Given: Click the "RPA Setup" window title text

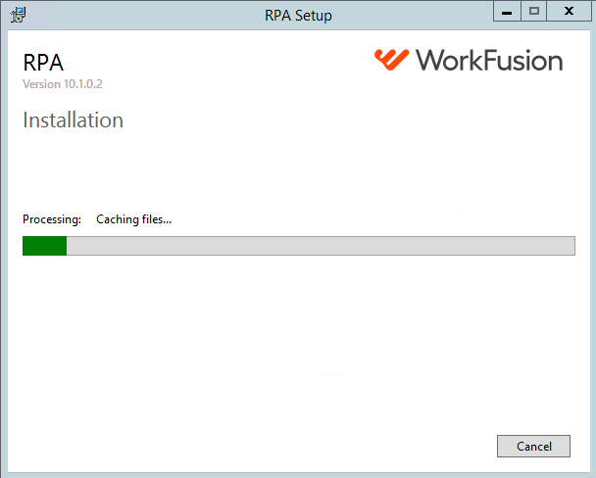Looking at the screenshot, I should point(298,16).
